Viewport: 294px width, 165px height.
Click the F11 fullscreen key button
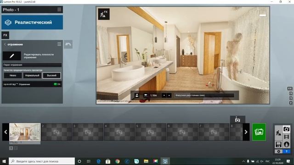[290, 88]
